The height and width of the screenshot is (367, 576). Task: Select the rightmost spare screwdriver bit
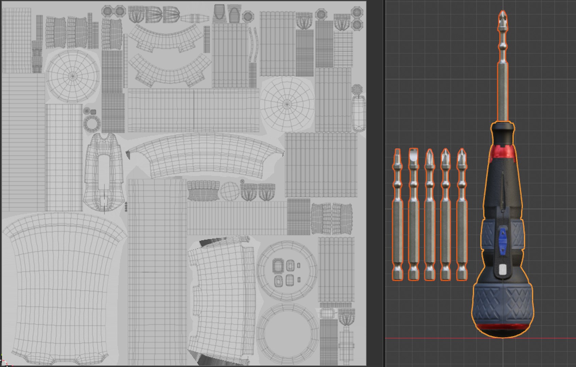pos(461,214)
